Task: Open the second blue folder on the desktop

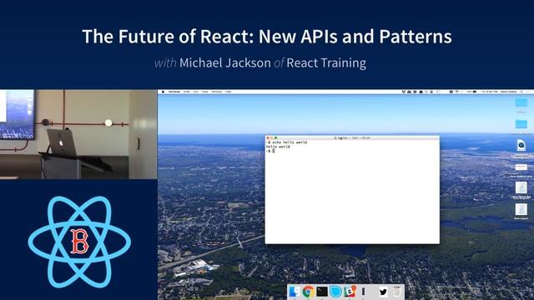Action: tap(521, 124)
